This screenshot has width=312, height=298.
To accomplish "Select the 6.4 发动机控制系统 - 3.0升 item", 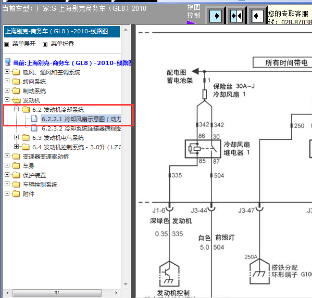I will [x=77, y=147].
